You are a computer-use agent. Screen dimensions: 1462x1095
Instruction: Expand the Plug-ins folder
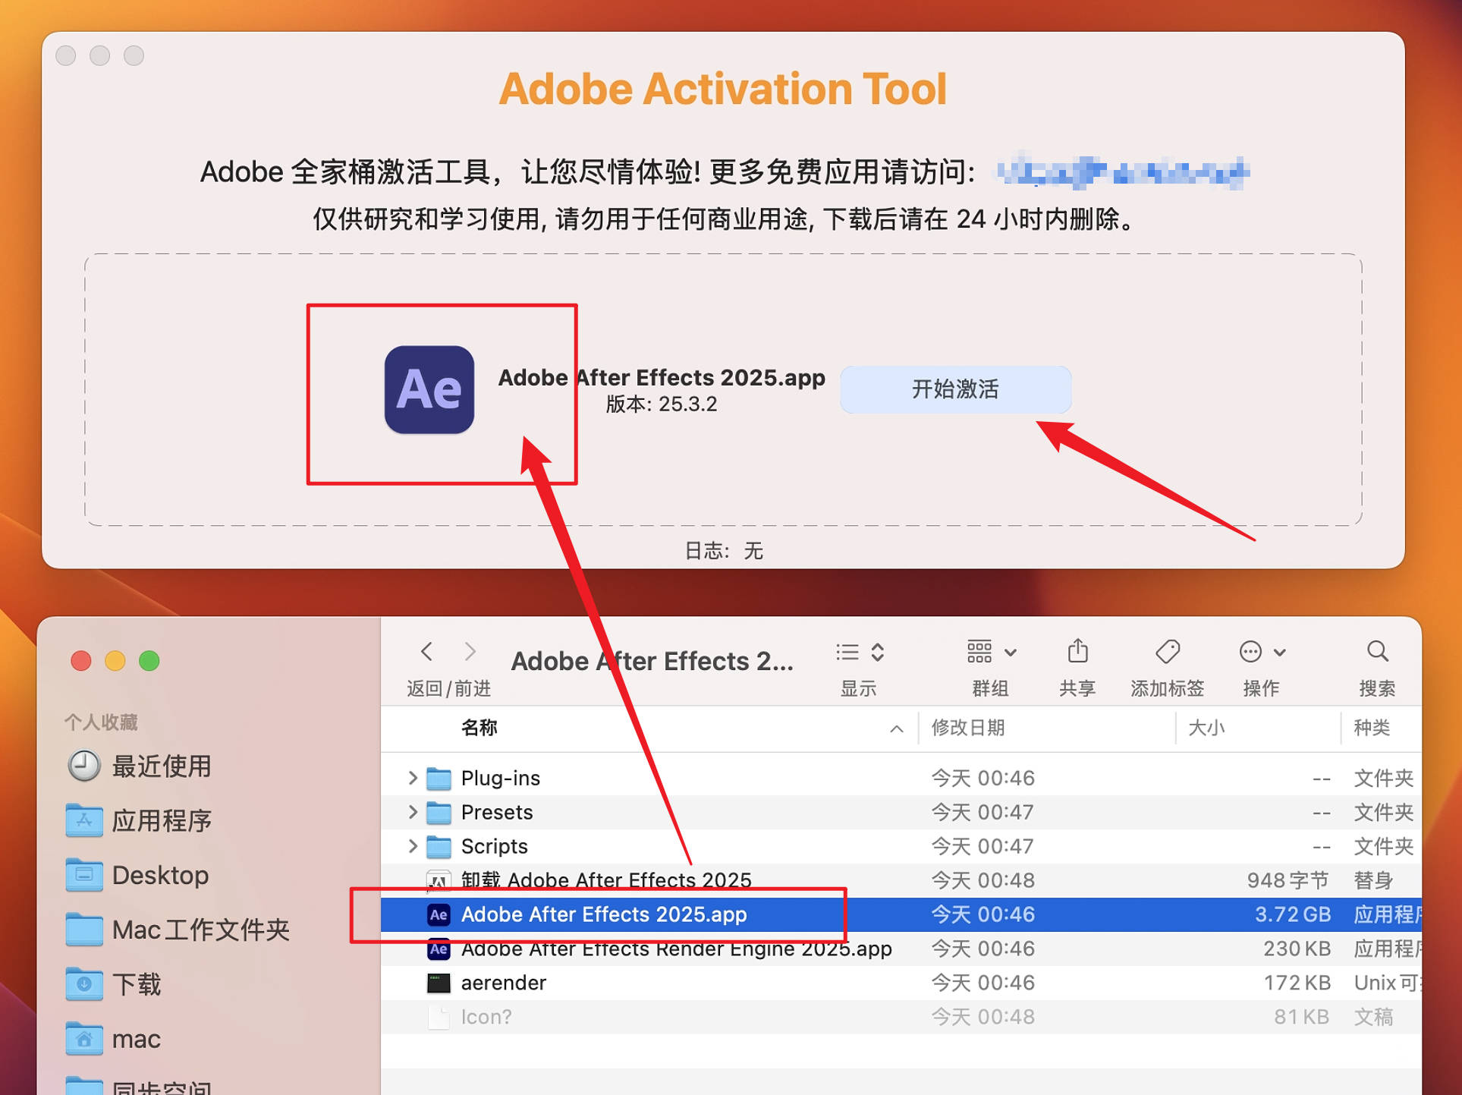pyautogui.click(x=413, y=777)
